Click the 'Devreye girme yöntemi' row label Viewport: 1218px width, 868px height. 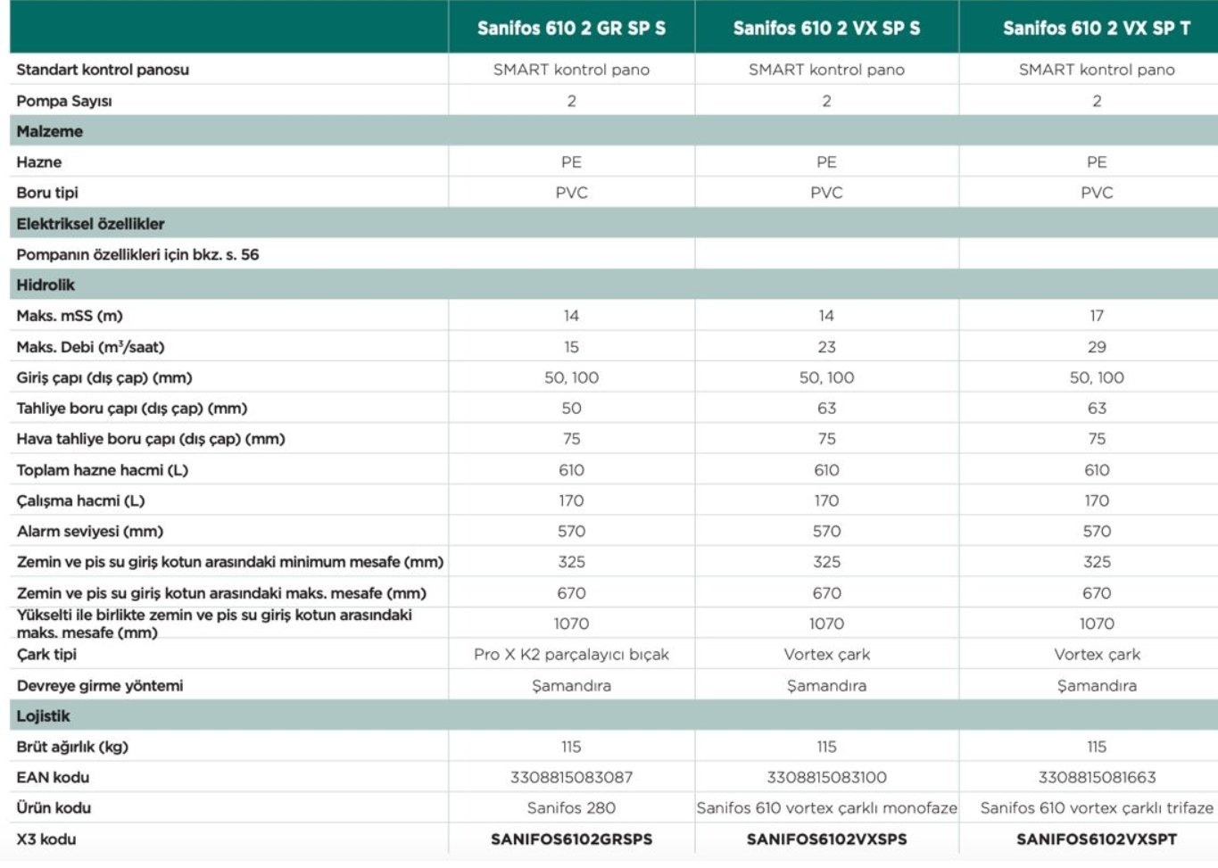click(x=100, y=686)
